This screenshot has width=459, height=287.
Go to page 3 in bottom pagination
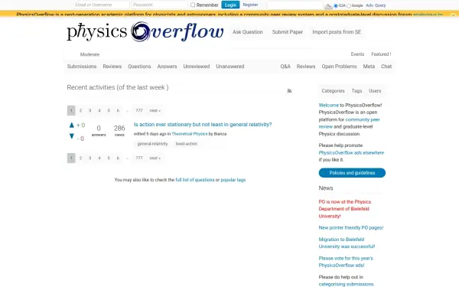[90, 158]
